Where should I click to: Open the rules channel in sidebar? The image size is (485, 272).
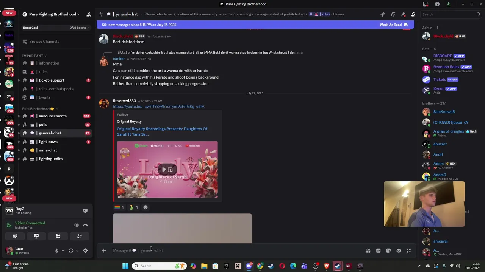click(56, 72)
